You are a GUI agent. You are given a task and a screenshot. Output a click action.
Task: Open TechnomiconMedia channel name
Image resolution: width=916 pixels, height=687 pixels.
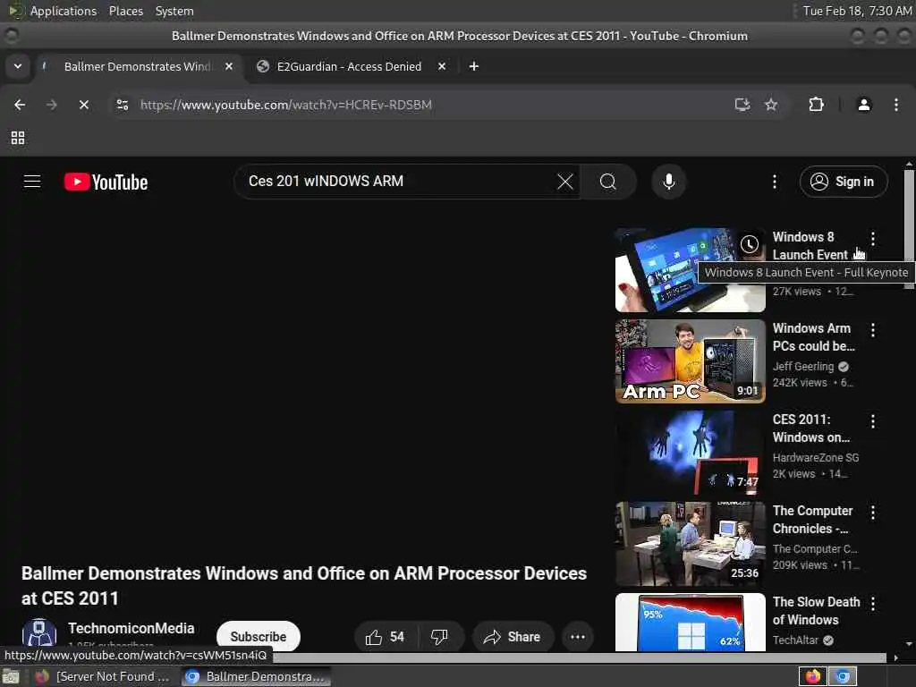click(131, 628)
